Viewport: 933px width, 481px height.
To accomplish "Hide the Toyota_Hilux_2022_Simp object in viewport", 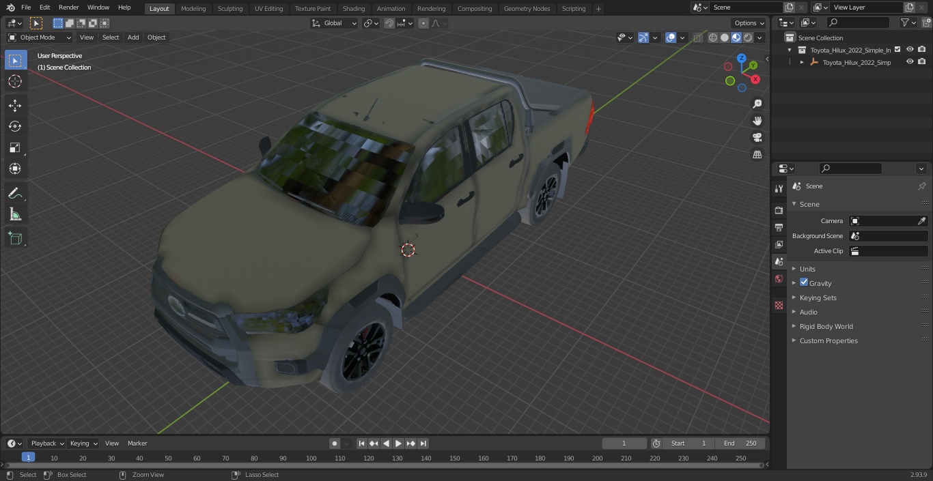I will tap(910, 62).
